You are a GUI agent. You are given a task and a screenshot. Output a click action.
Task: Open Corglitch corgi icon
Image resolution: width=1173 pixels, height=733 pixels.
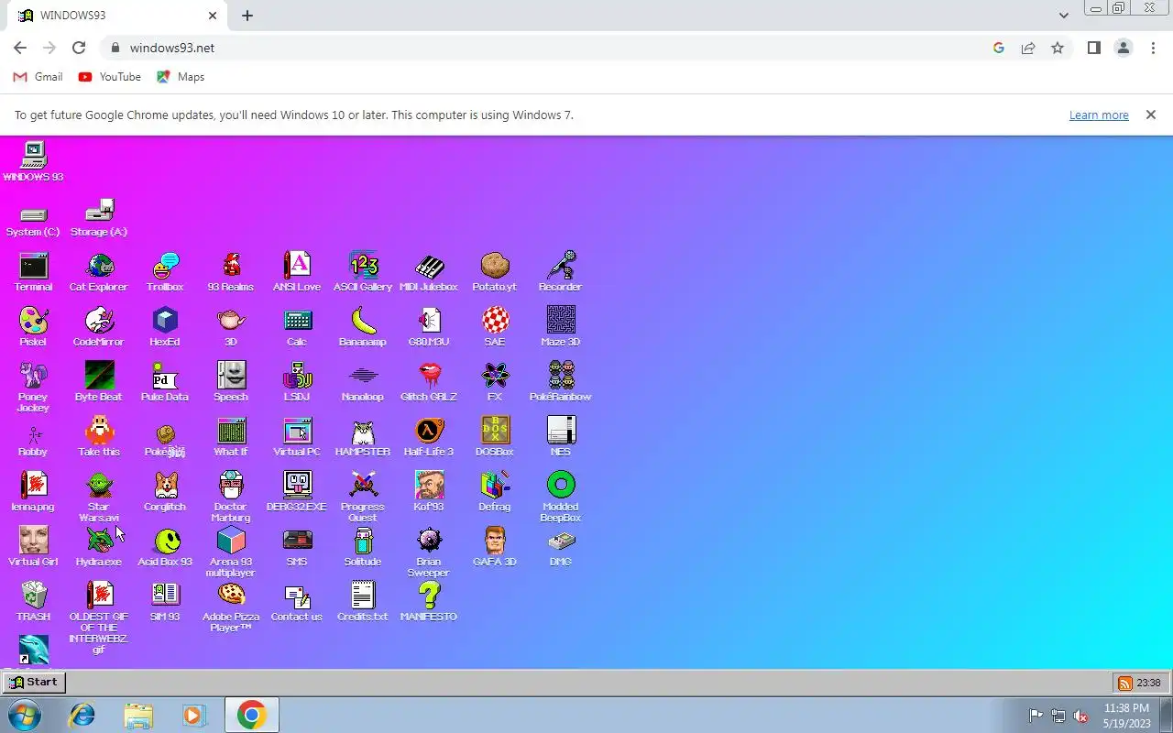[x=165, y=492]
